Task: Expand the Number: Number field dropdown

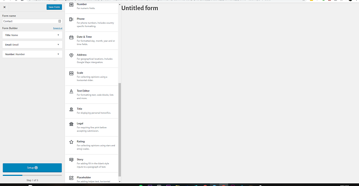Action: (x=58, y=54)
